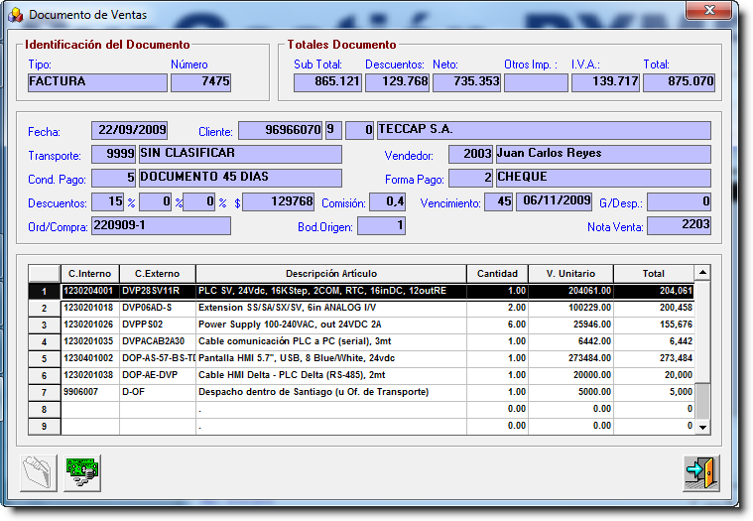753x521 pixels.
Task: Click the Descripción Artículo column header
Action: click(x=331, y=274)
